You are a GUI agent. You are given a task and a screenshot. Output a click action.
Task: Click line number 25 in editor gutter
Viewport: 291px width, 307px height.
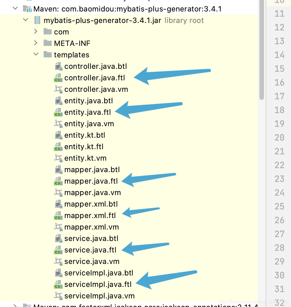click(279, 206)
